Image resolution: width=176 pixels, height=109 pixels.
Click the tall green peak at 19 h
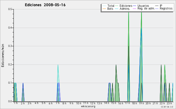pyautogui.click(x=141, y=56)
